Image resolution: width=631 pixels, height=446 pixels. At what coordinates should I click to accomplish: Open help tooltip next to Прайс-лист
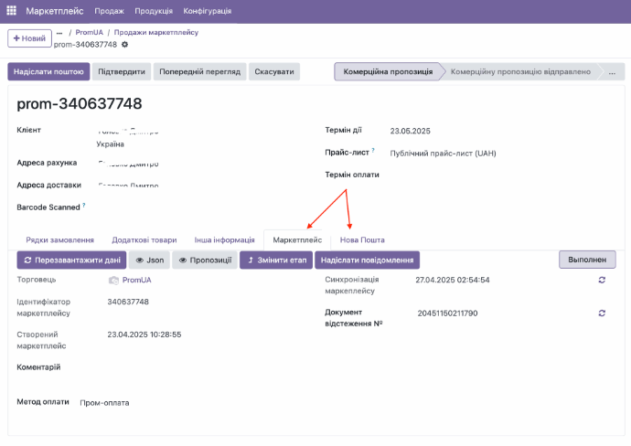tap(373, 151)
